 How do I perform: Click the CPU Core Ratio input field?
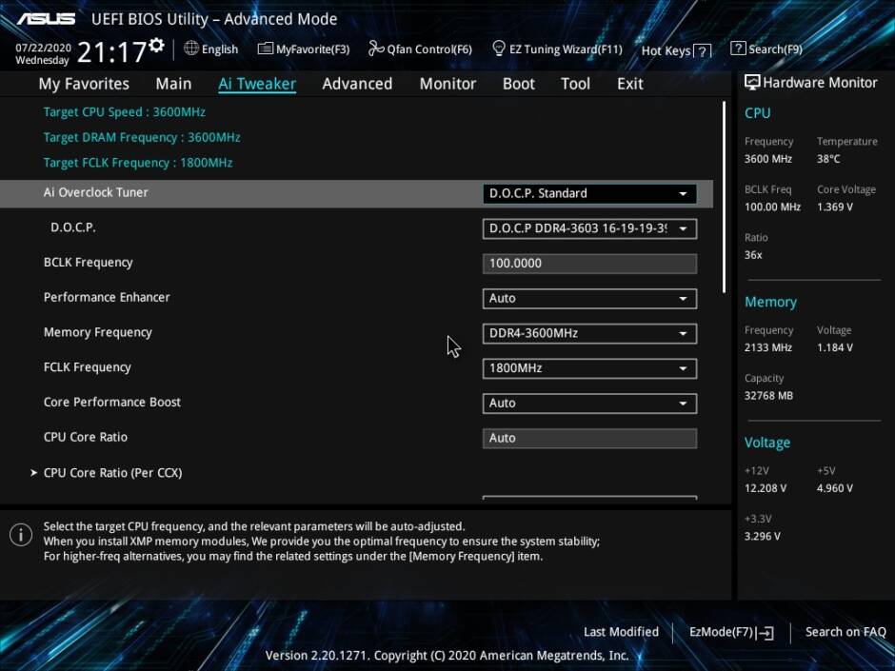click(589, 438)
